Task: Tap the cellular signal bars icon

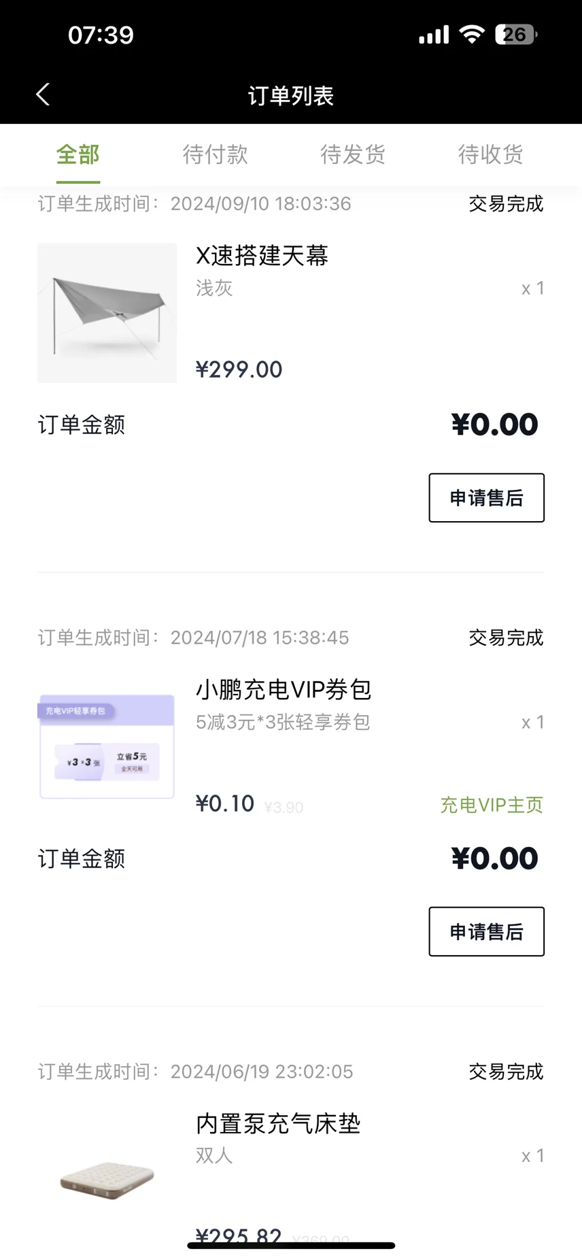Action: [x=434, y=35]
